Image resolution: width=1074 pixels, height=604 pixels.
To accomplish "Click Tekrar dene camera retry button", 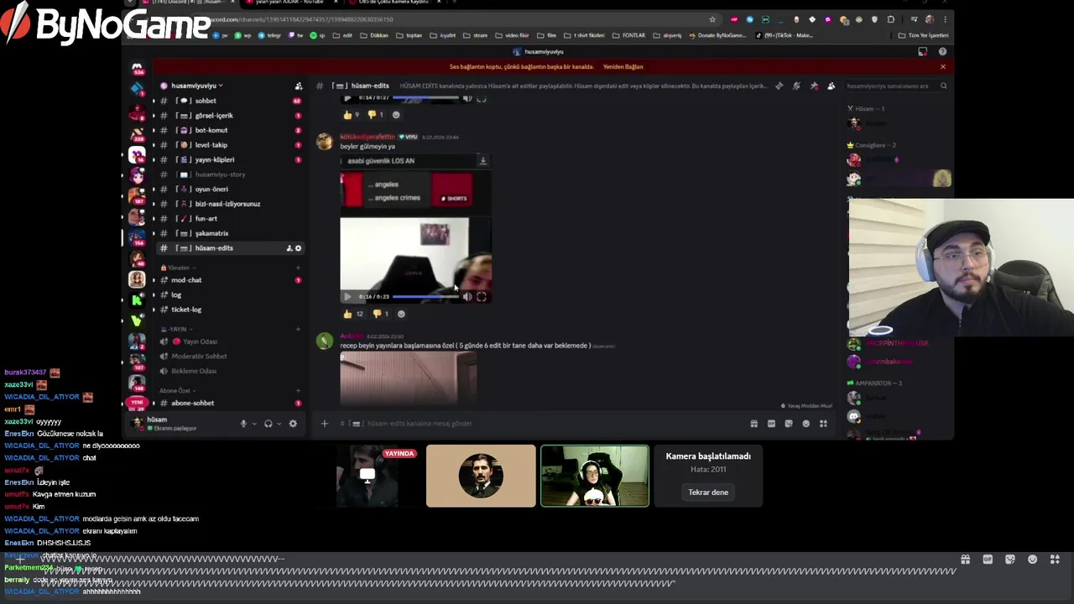I will tap(708, 492).
